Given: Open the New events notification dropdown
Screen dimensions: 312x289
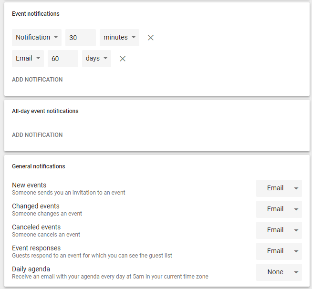Looking at the screenshot, I should [279, 188].
